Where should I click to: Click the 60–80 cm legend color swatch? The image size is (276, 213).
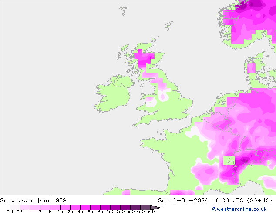click(x=95, y=207)
